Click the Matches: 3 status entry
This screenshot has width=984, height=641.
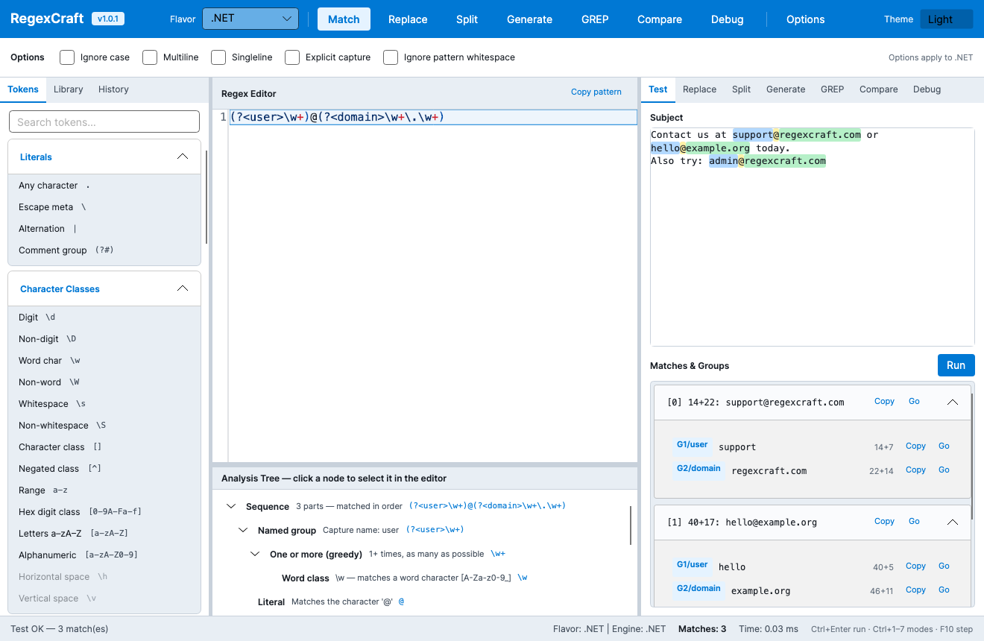(x=702, y=629)
